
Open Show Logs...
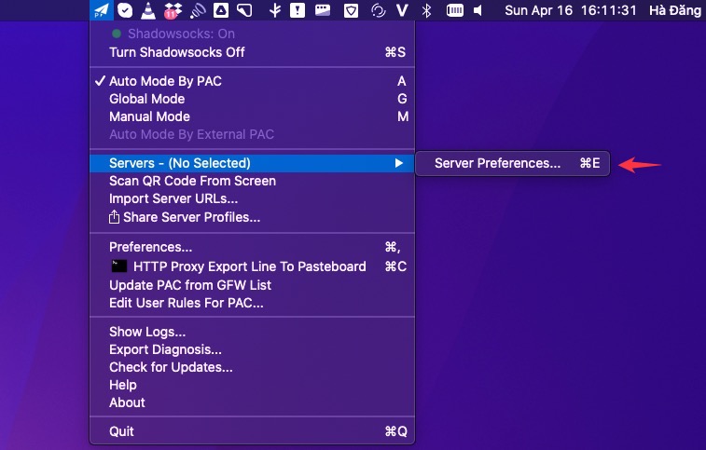click(252, 332)
